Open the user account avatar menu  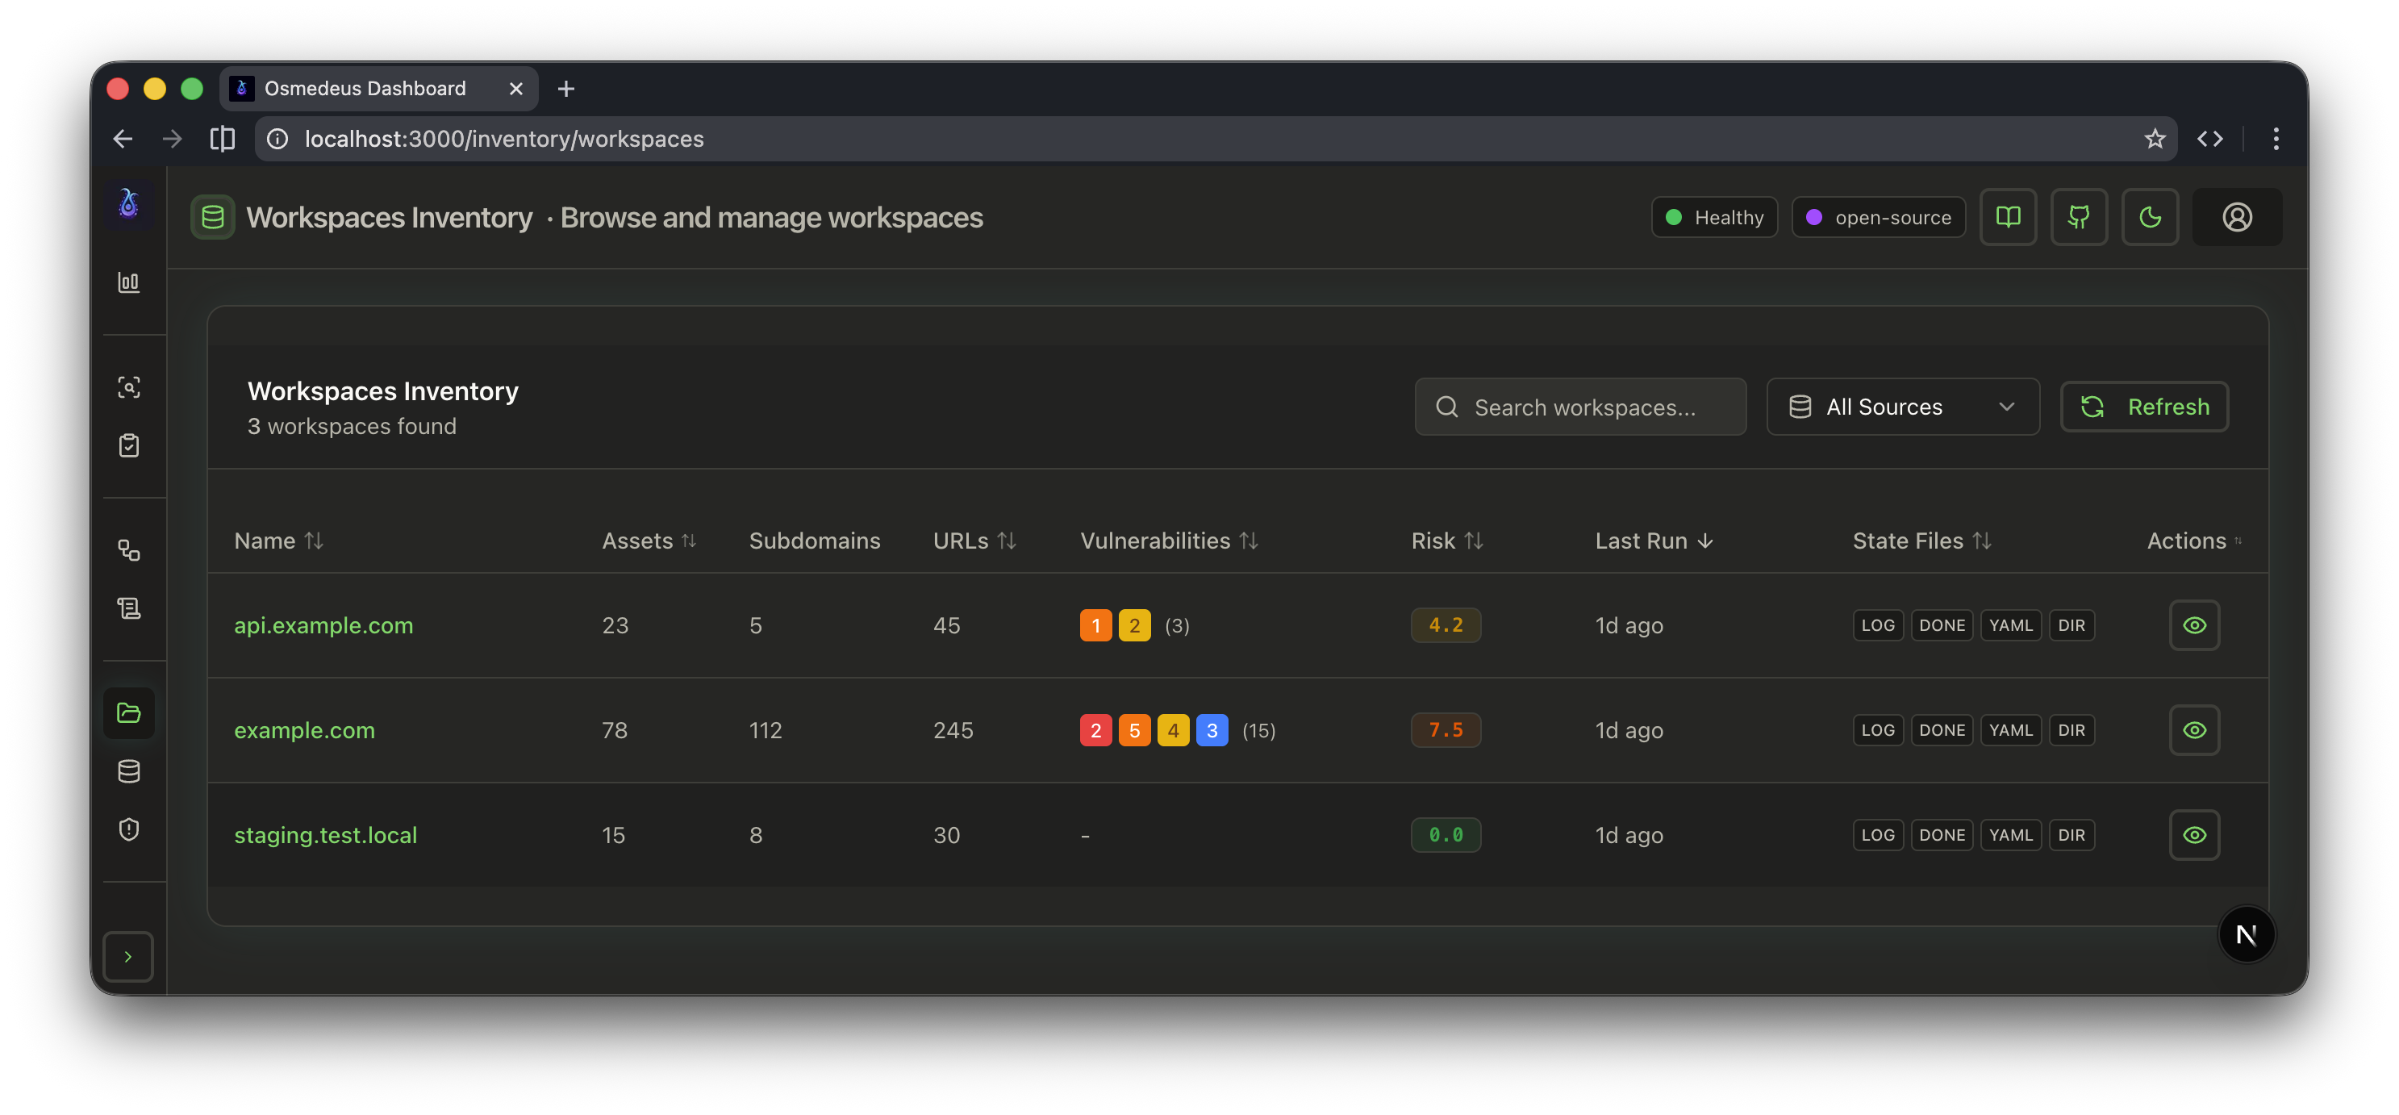pos(2237,217)
